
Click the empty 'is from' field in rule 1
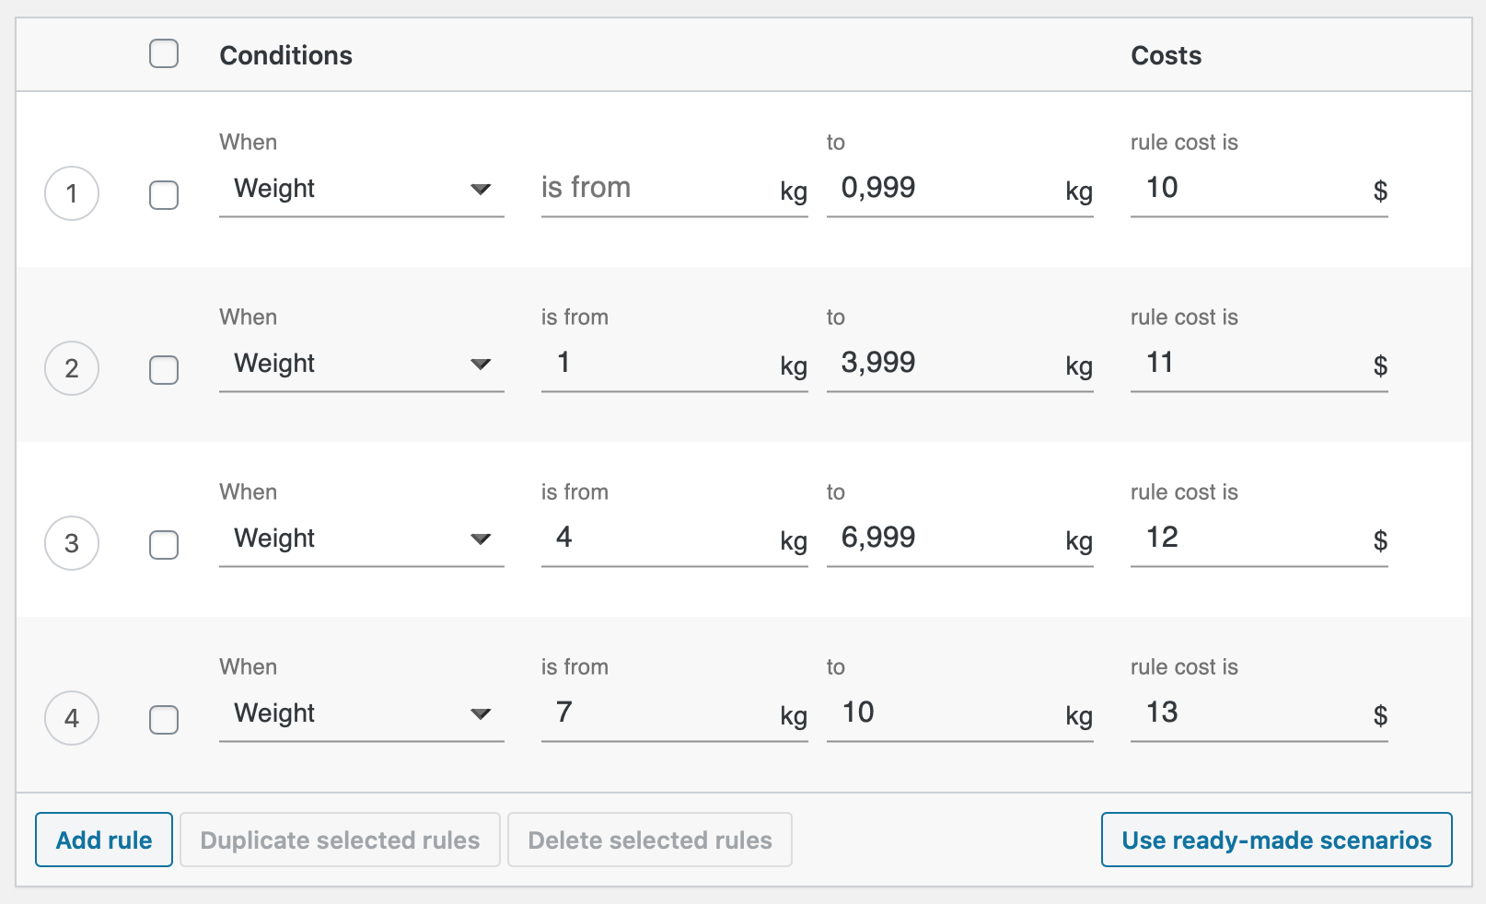point(654,189)
